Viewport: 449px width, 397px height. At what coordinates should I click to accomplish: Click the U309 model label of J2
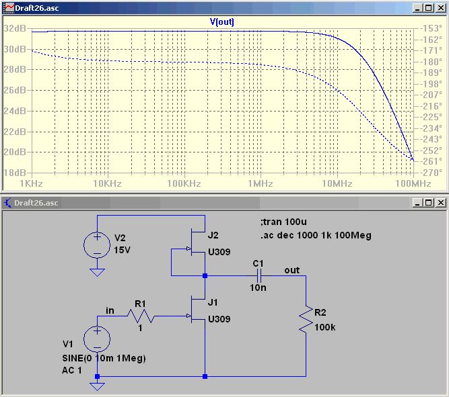pyautogui.click(x=219, y=252)
